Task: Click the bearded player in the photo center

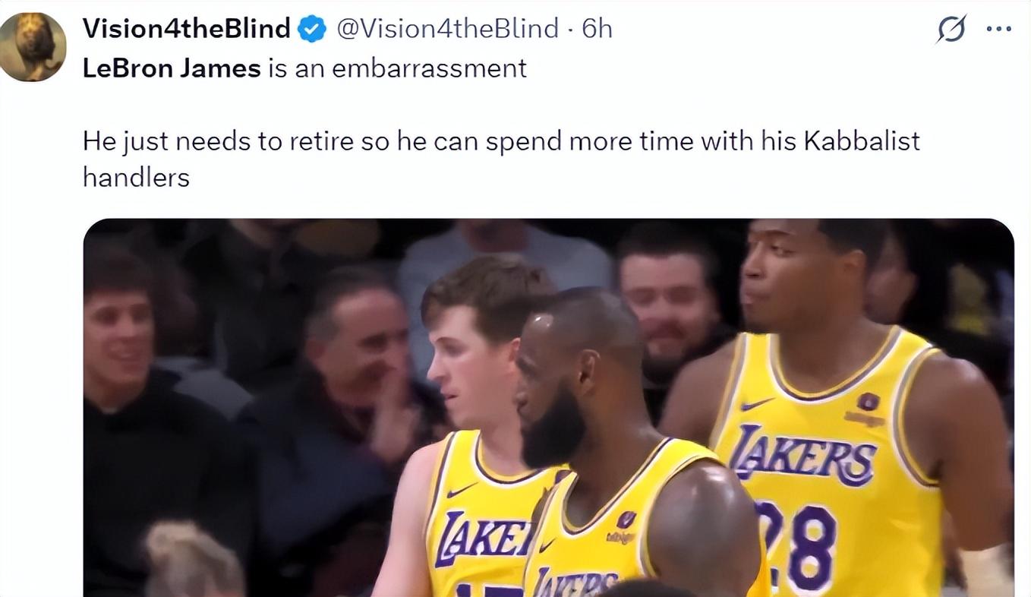Action: pos(577,387)
